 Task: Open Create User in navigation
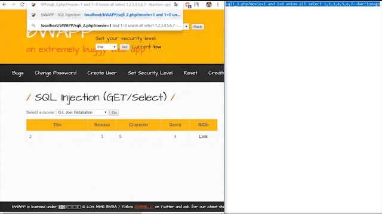[x=102, y=73]
